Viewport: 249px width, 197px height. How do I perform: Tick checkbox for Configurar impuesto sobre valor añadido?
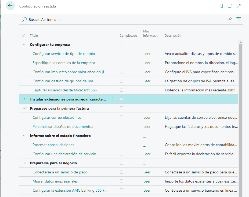(121, 72)
